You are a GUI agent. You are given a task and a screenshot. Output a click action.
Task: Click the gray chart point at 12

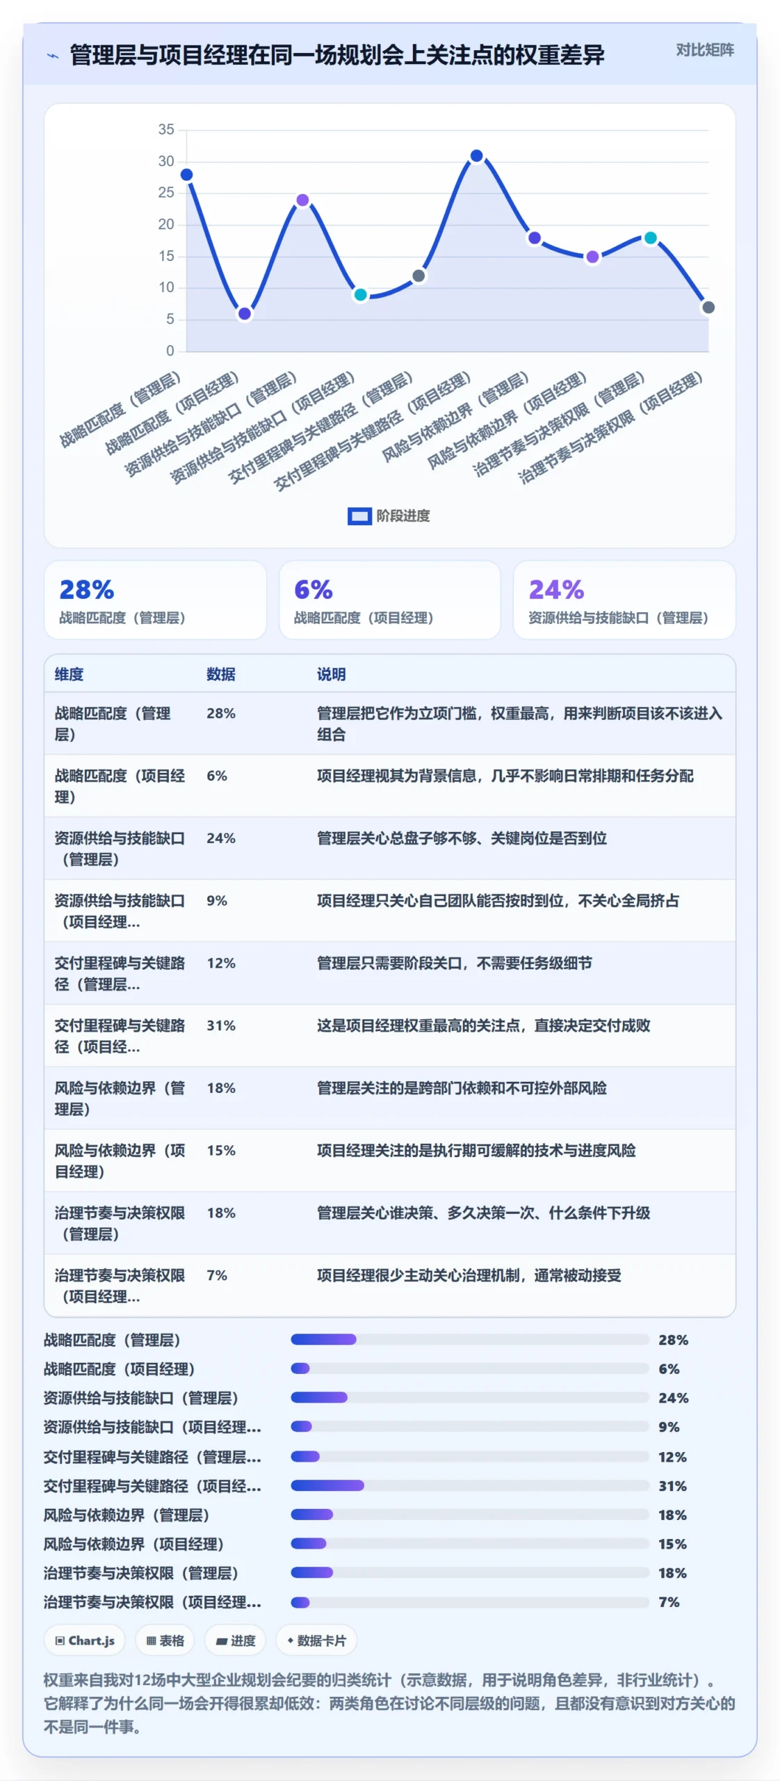tap(419, 276)
